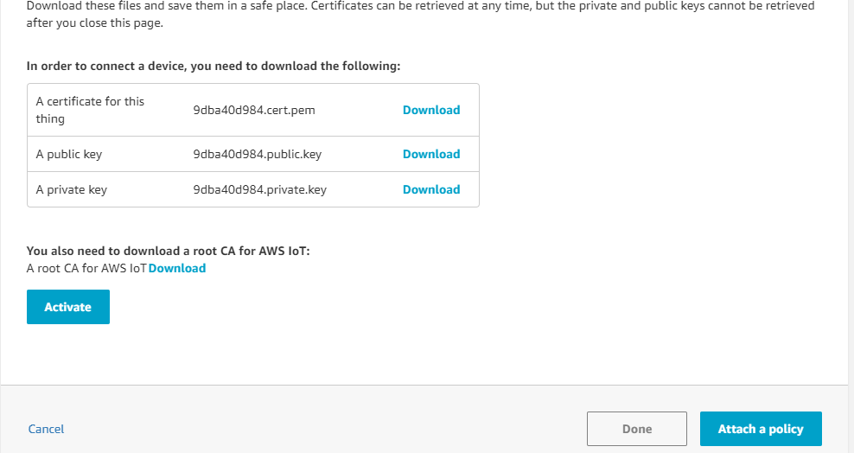Download the private key file
The image size is (854, 453).
430,189
